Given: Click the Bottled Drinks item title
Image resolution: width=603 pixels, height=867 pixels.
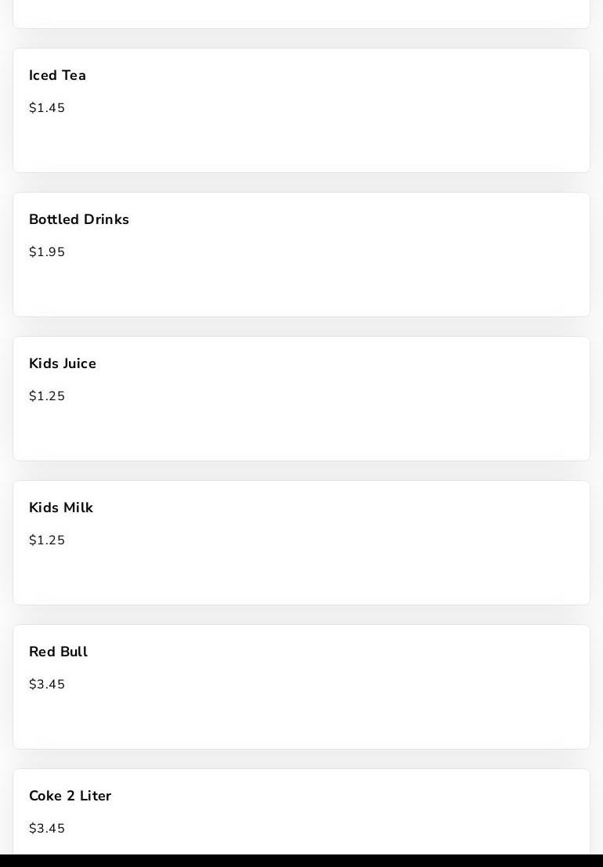Looking at the screenshot, I should coord(79,220).
